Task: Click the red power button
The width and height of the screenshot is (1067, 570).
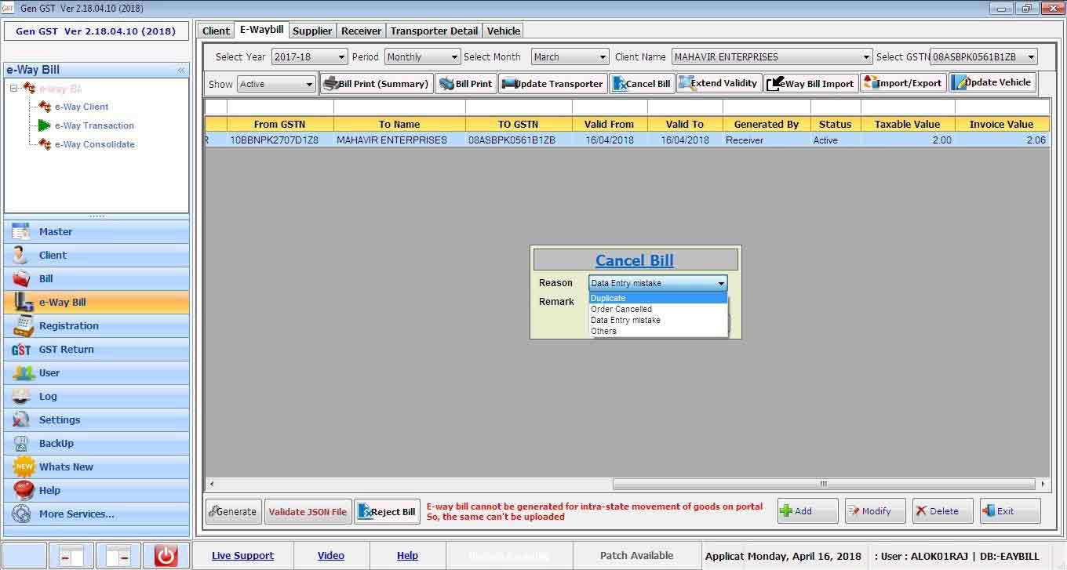Action: [166, 556]
